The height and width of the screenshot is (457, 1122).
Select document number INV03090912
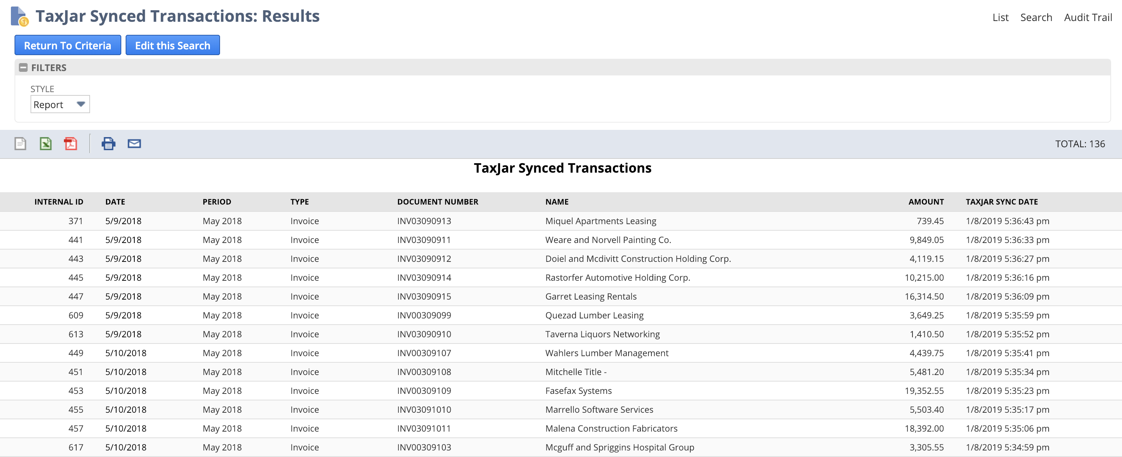click(424, 259)
